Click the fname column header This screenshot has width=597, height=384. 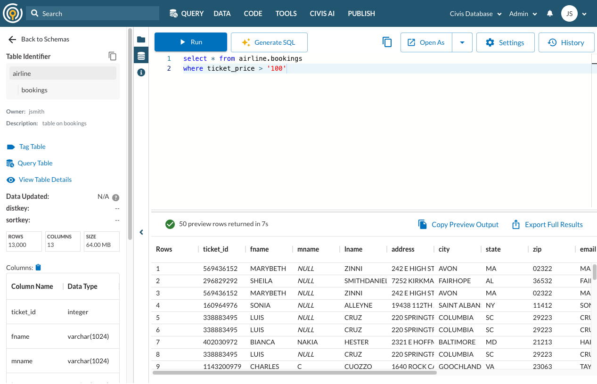point(259,249)
